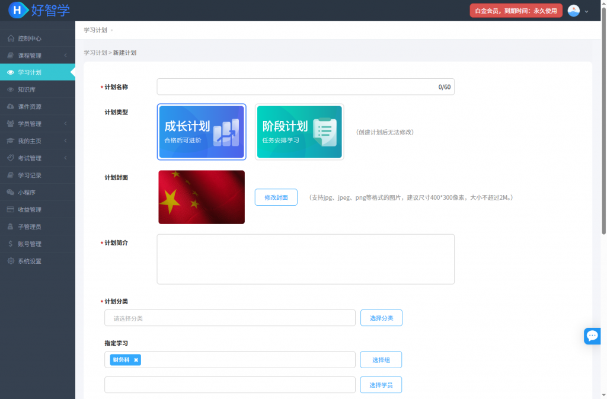
Task: Click the tag icon beside 考试管理
Action: [x=11, y=158]
